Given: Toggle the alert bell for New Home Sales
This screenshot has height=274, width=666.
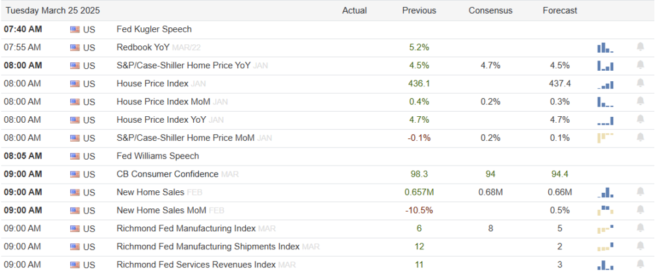Looking at the screenshot, I should [x=640, y=192].
